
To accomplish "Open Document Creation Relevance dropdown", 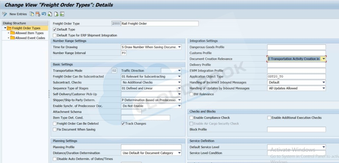I will (324, 59).
